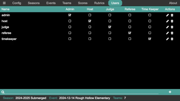
Task: Click the search magnifier icon
Action: click(x=3, y=92)
